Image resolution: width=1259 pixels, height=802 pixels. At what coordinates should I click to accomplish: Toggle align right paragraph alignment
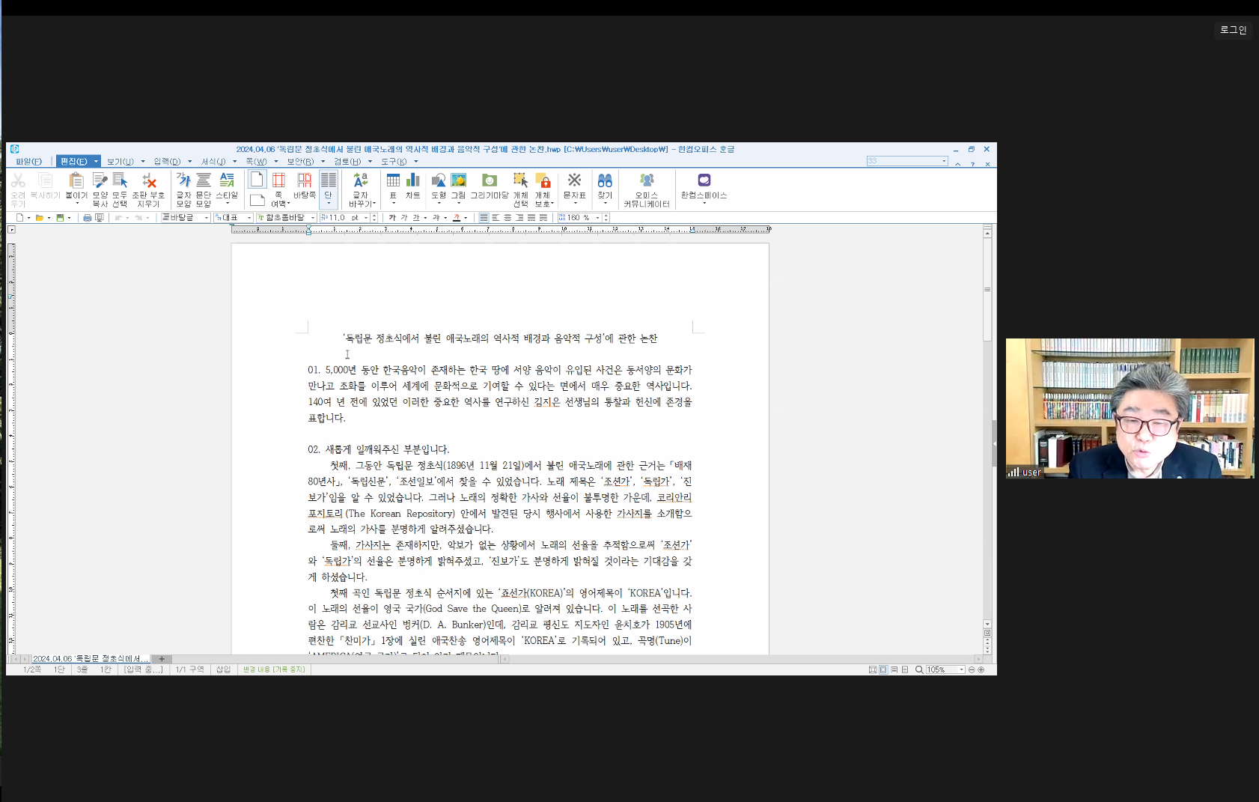[519, 218]
